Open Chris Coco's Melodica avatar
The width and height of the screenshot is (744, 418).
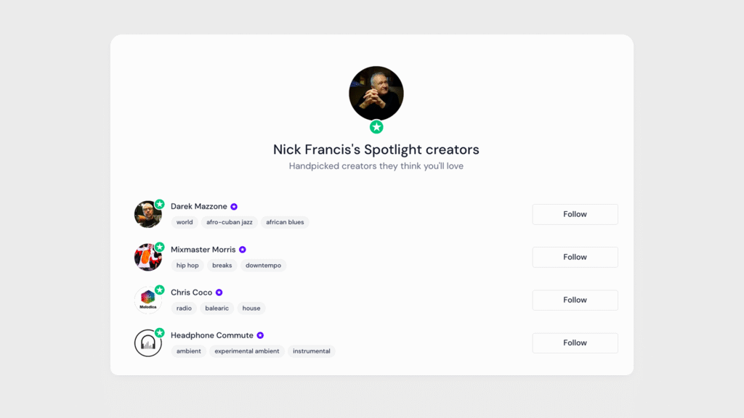[147, 300]
